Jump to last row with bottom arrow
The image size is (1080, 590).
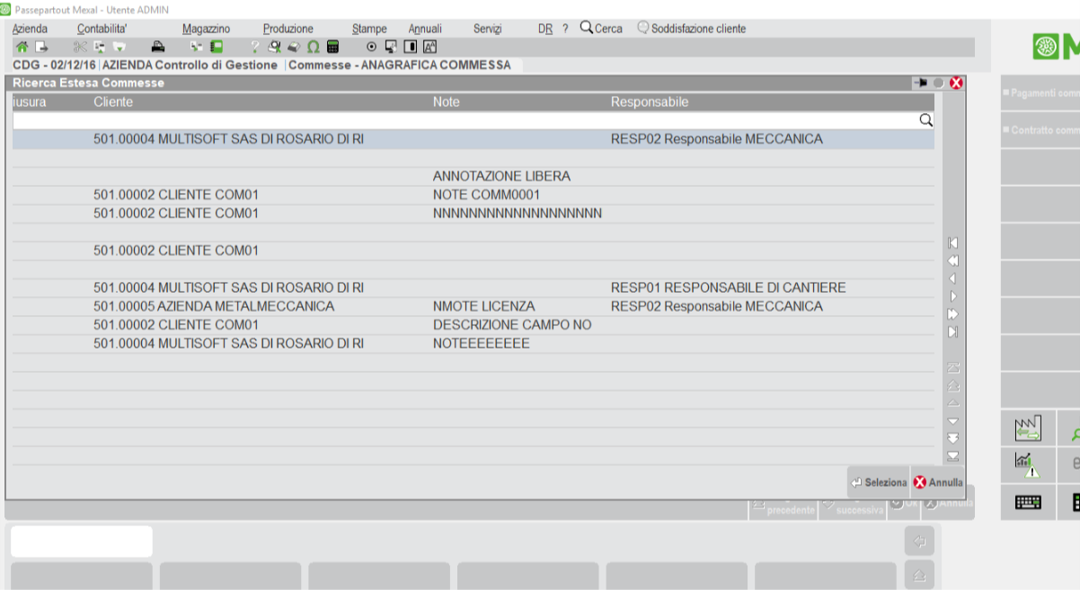(953, 456)
